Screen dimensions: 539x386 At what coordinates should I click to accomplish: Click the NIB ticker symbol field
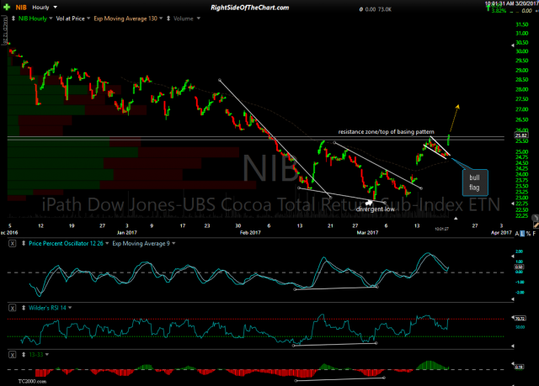[x=20, y=7]
